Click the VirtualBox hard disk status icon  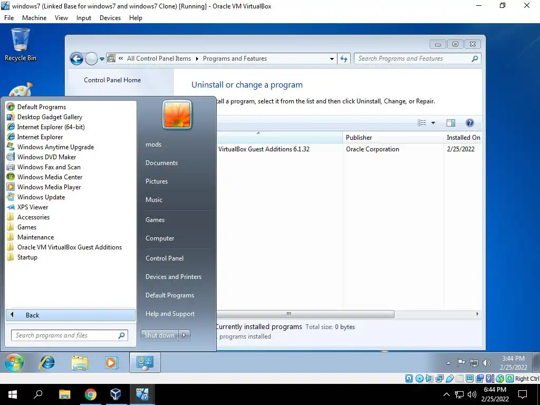409,379
